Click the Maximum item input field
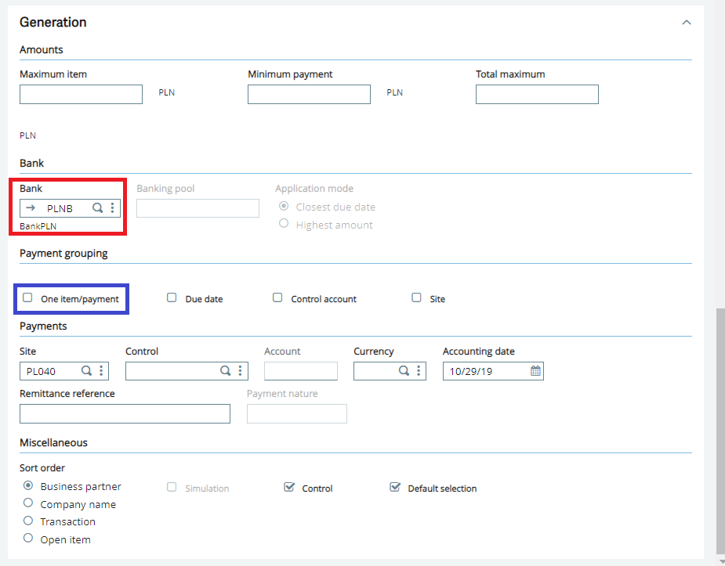725x566 pixels. coord(81,94)
